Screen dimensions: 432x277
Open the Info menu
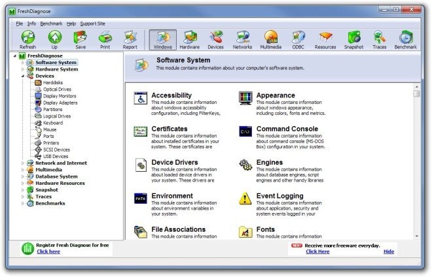tap(31, 24)
